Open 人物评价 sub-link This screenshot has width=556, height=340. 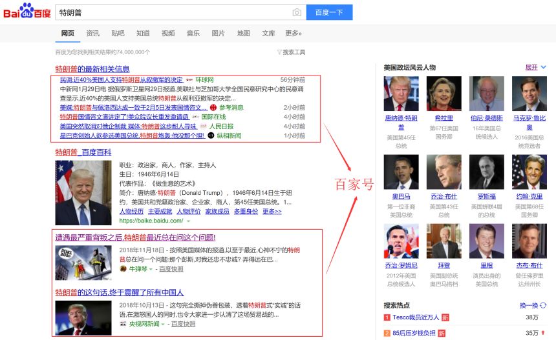189,211
